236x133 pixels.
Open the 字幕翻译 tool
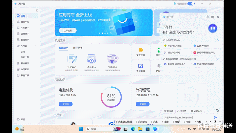pyautogui.click(x=112, y=63)
